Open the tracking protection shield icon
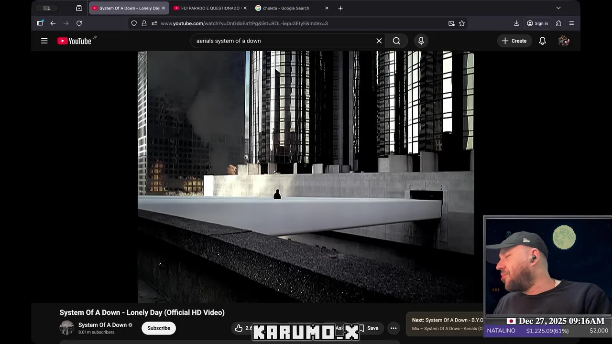Screen dimensions: 612x344 click(134, 23)
